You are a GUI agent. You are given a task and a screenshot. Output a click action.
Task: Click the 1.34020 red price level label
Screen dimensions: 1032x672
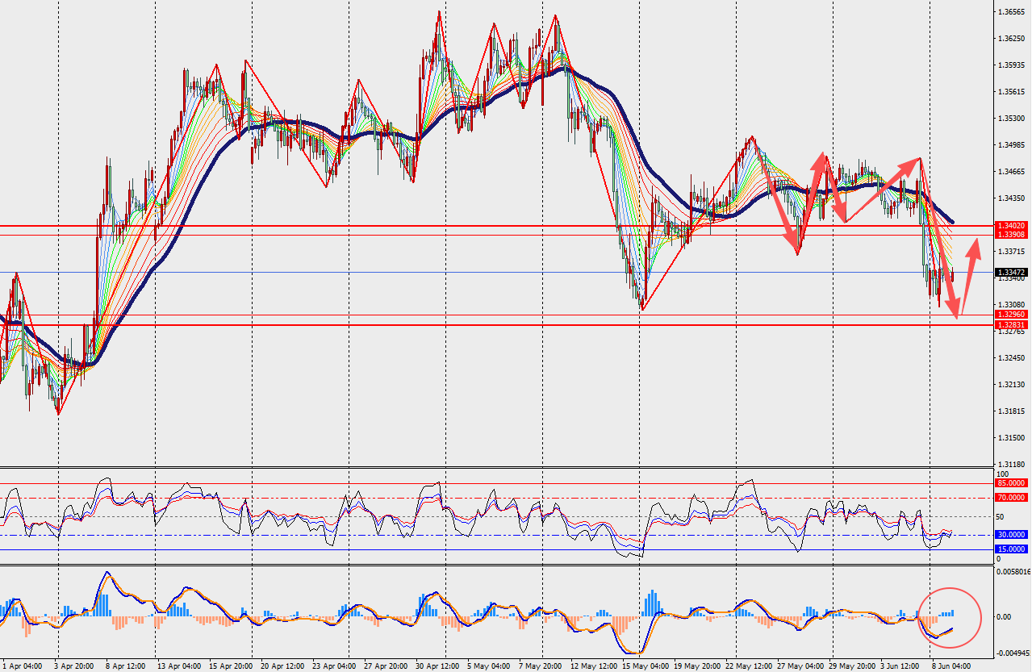pos(1012,226)
